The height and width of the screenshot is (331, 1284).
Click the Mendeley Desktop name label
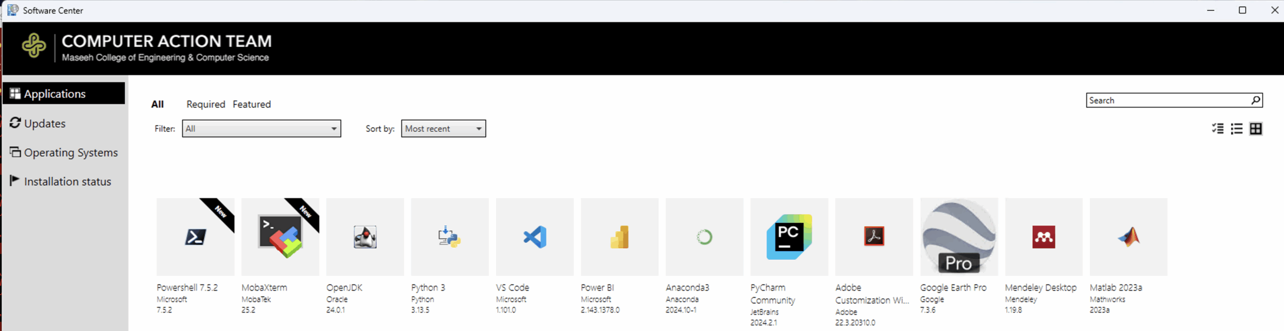[1041, 288]
